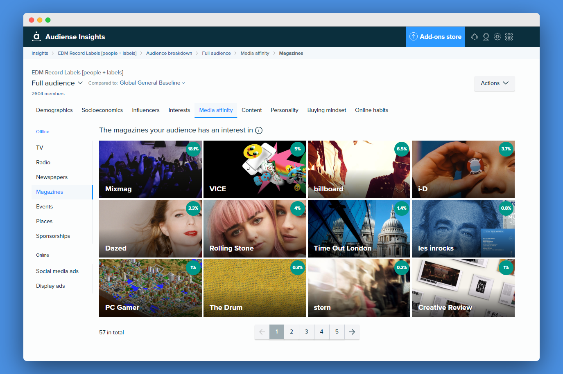
Task: Switch to the Personality tab
Action: tap(285, 110)
